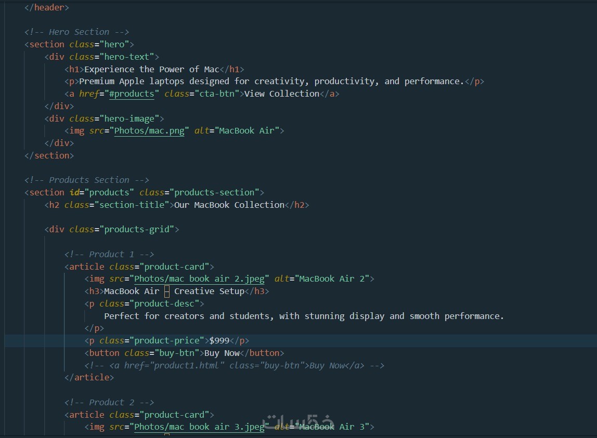Open the "Photos/mac book air 3.jpeg" path
This screenshot has height=438, width=597.
point(199,427)
